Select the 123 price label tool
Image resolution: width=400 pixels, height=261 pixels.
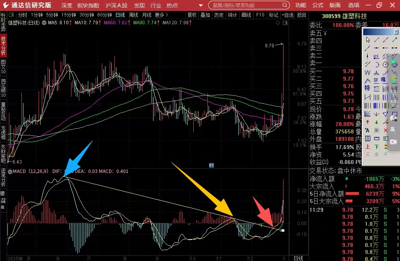(376, 56)
